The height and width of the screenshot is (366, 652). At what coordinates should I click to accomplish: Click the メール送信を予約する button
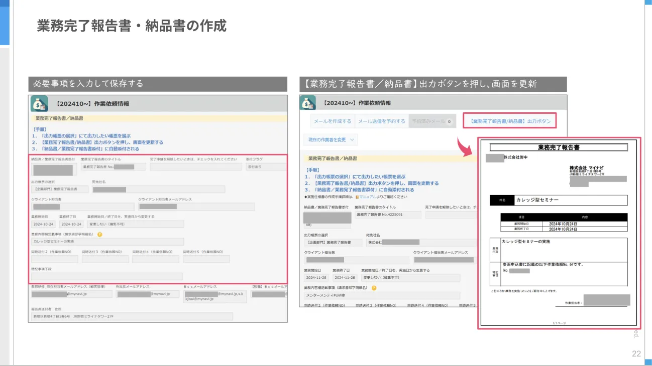pos(381,121)
